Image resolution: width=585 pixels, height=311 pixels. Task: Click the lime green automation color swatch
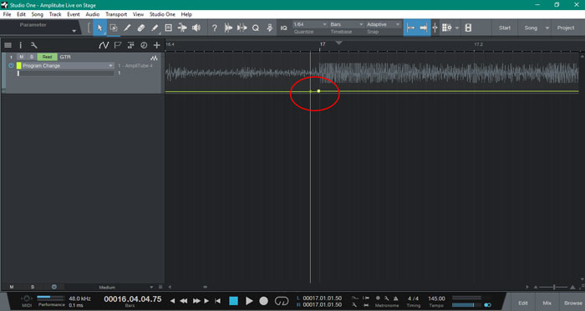tap(18, 66)
